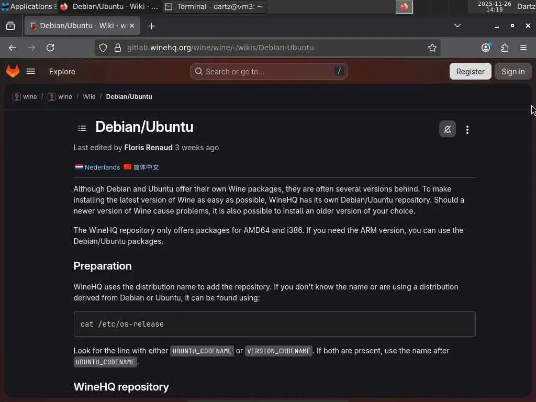
Task: Click the Register button
Action: 471,71
